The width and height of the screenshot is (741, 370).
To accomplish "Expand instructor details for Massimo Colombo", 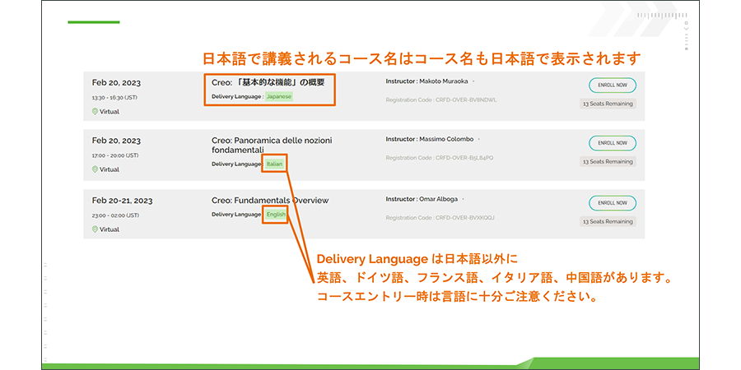I will point(478,140).
